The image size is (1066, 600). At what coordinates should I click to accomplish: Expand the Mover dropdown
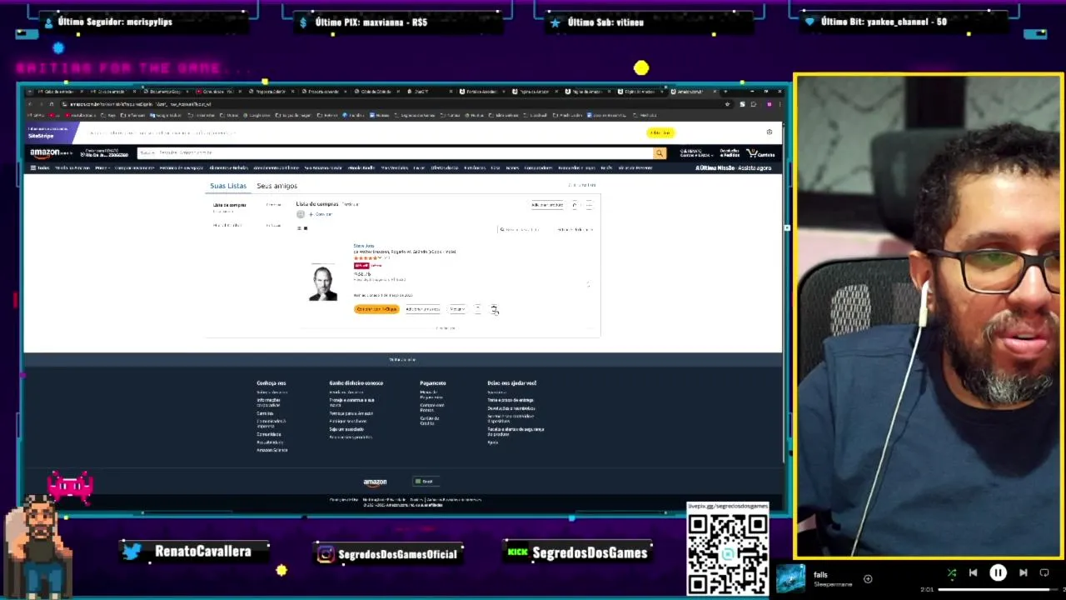click(x=457, y=309)
